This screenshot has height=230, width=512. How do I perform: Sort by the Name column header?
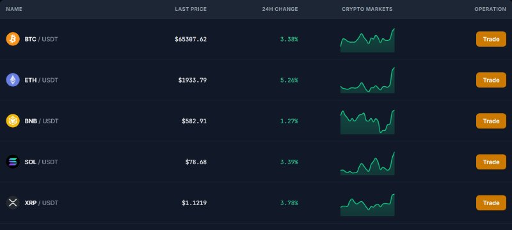click(14, 9)
